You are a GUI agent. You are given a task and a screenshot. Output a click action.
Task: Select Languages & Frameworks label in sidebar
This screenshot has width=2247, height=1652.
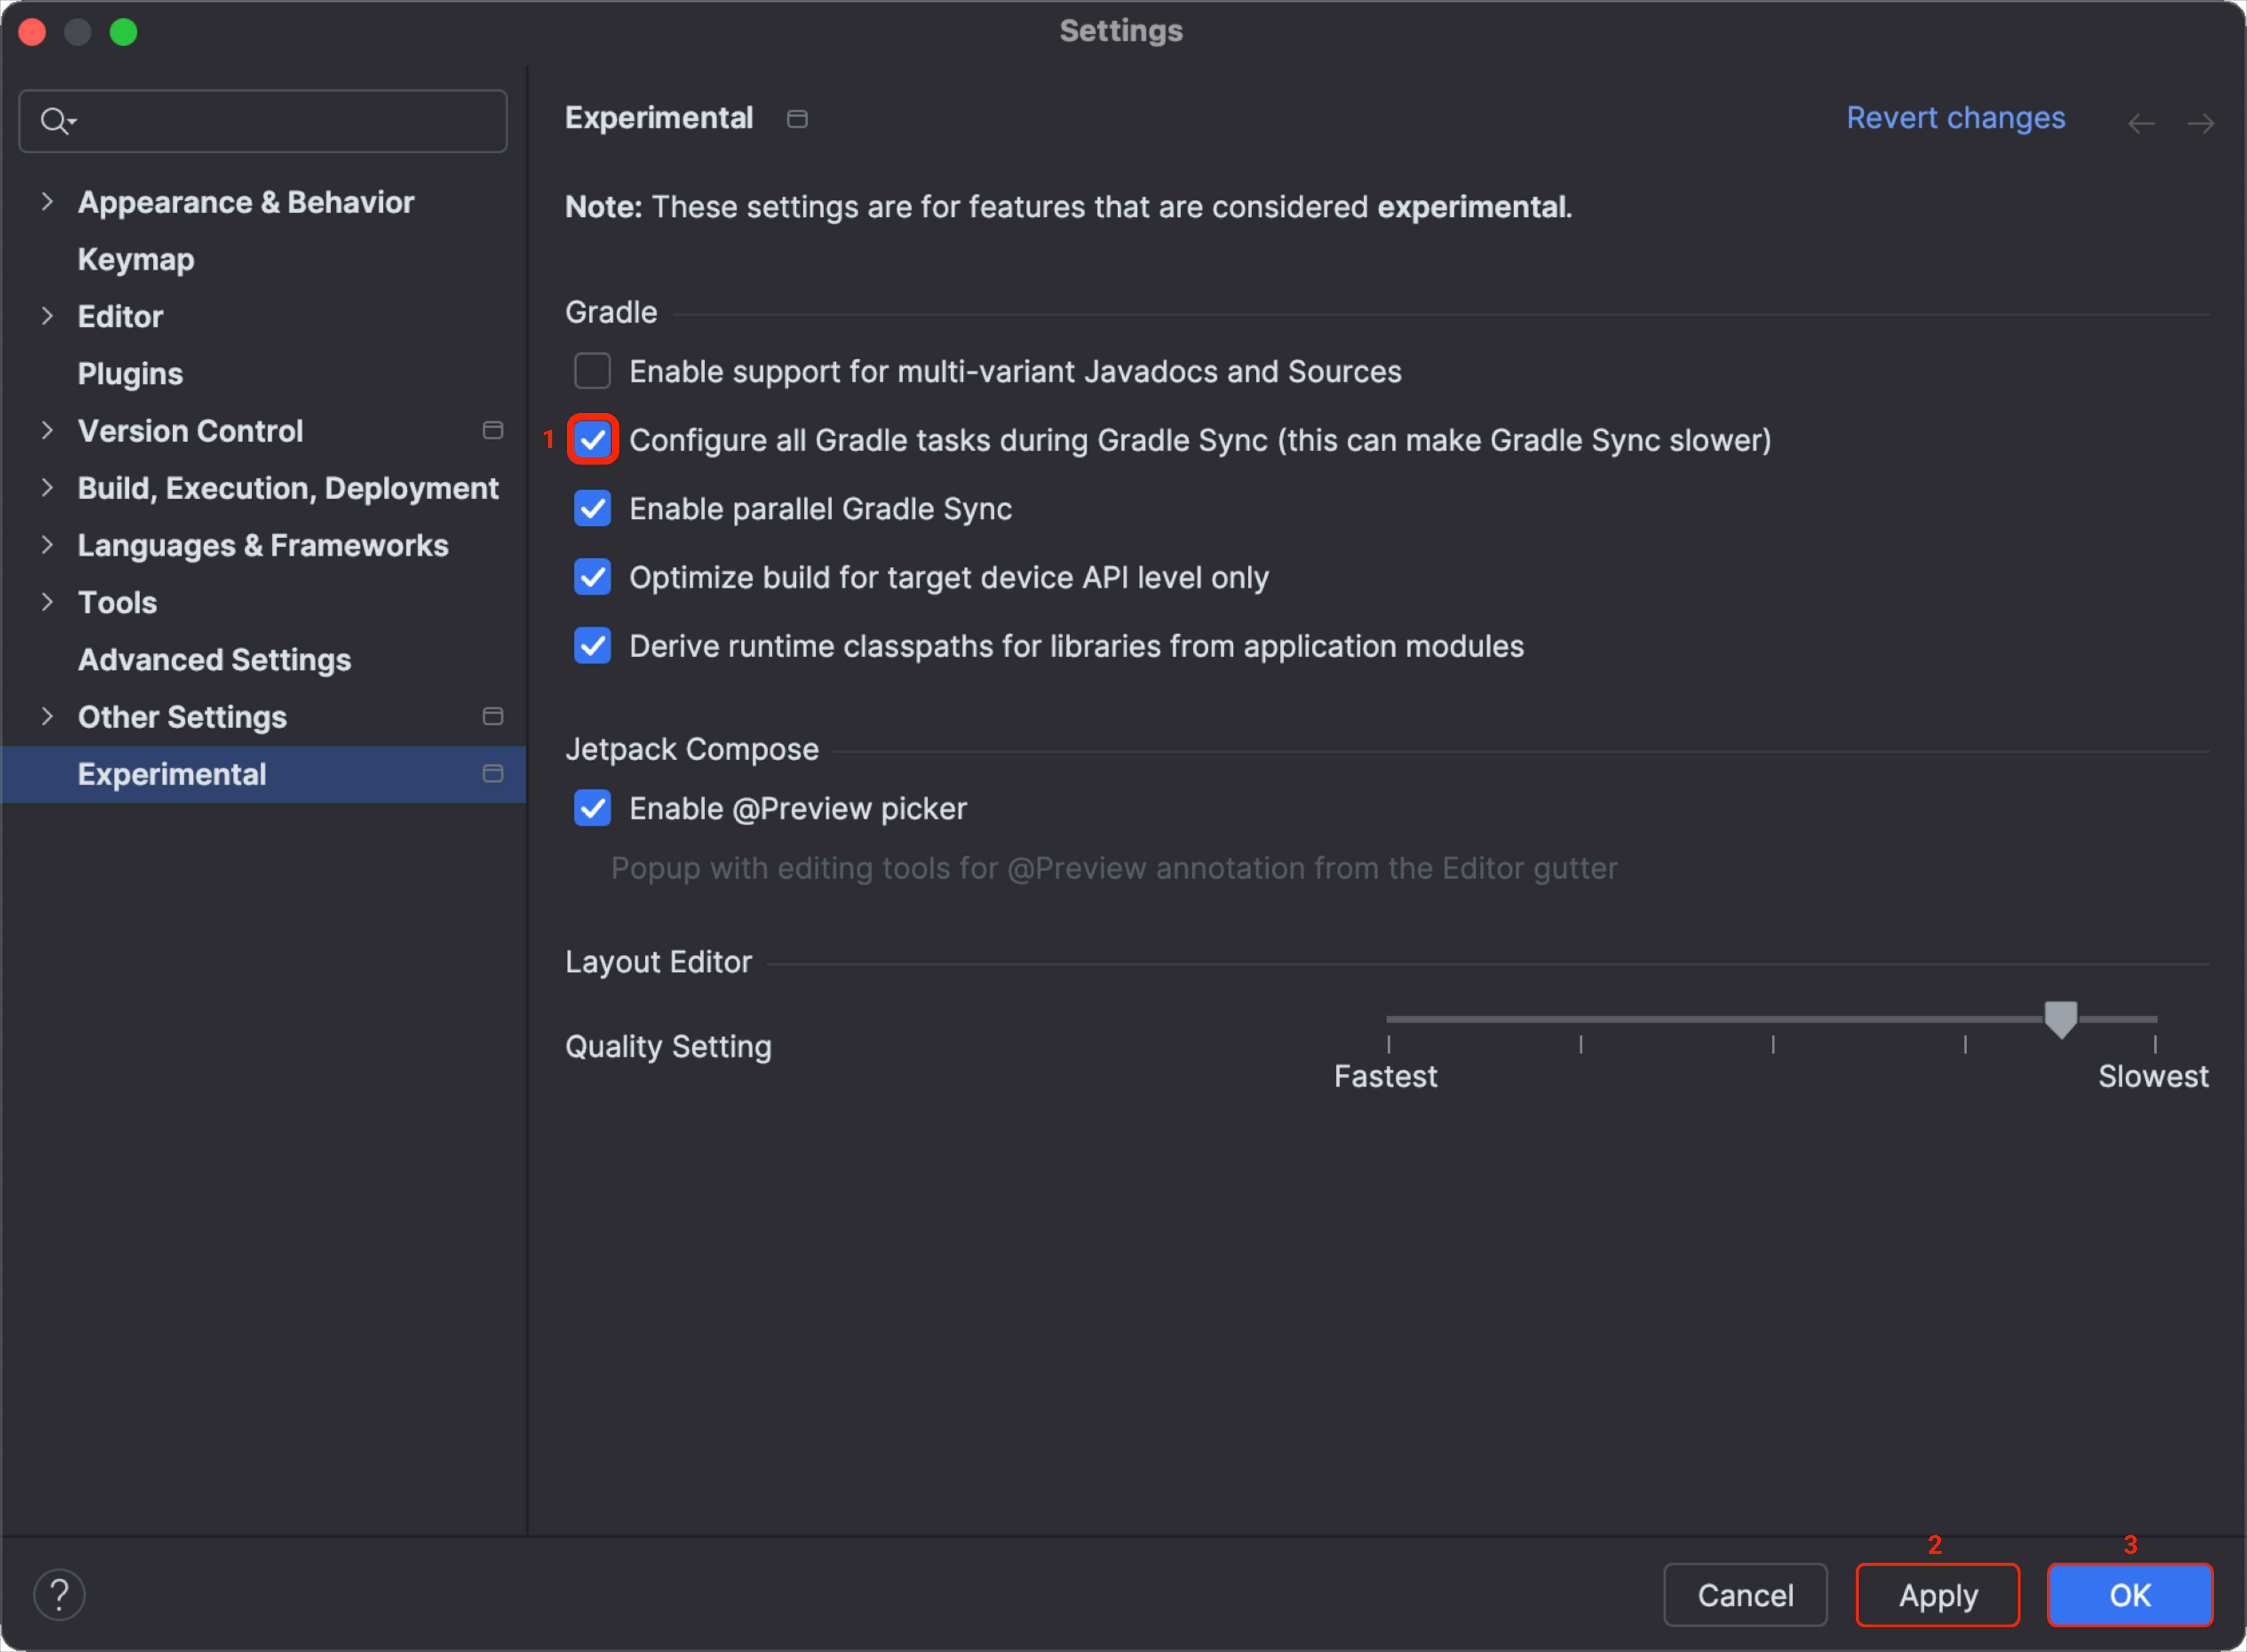[263, 546]
